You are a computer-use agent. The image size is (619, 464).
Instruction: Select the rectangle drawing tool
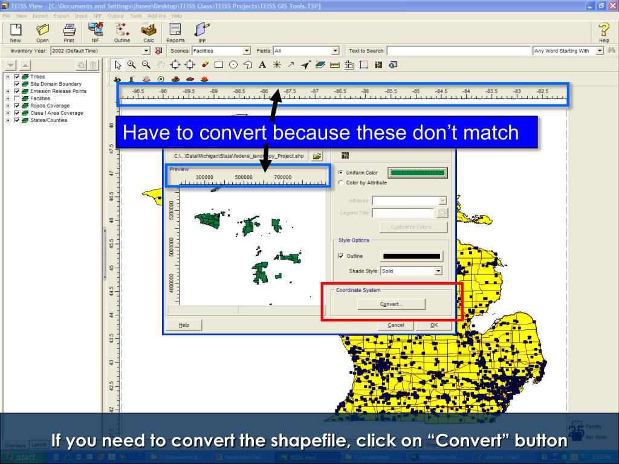click(219, 65)
